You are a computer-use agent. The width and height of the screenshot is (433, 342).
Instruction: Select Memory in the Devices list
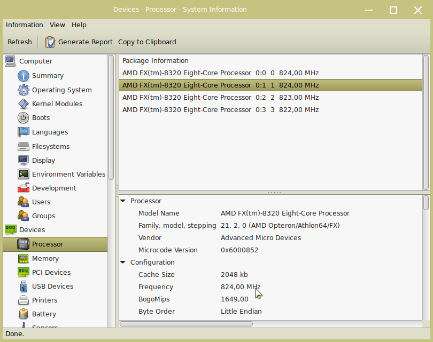point(55,258)
